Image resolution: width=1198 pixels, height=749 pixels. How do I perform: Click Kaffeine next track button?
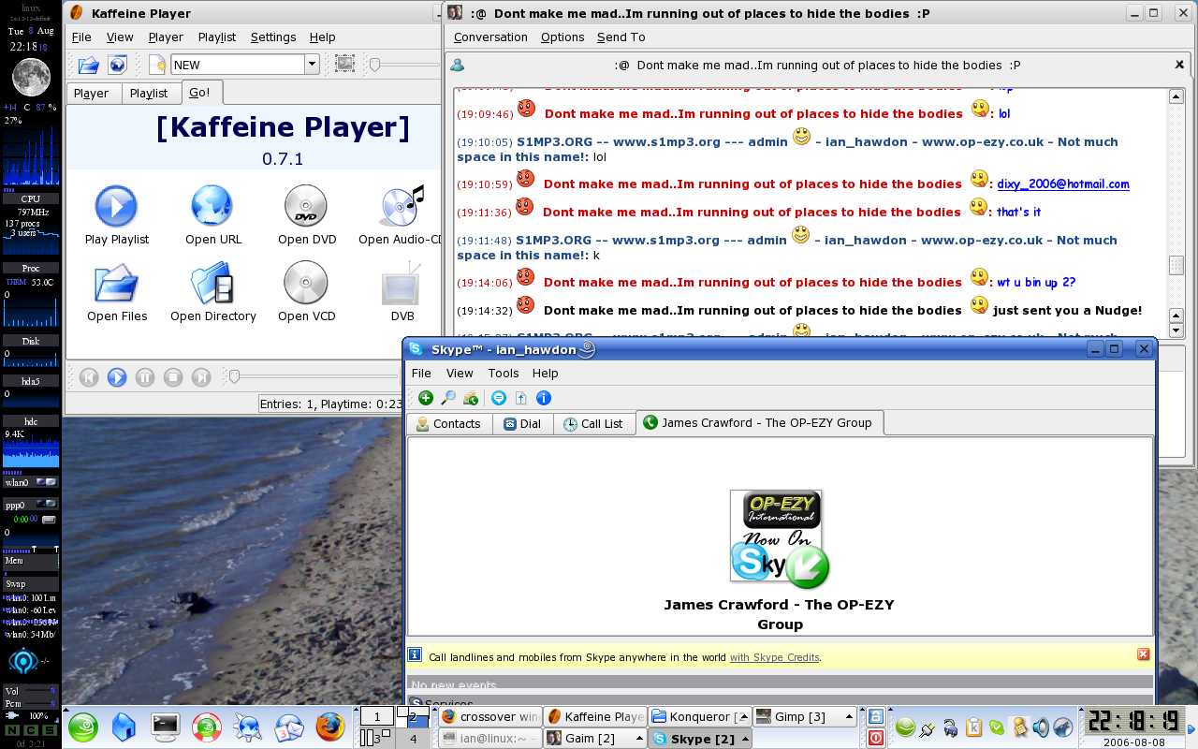point(201,377)
